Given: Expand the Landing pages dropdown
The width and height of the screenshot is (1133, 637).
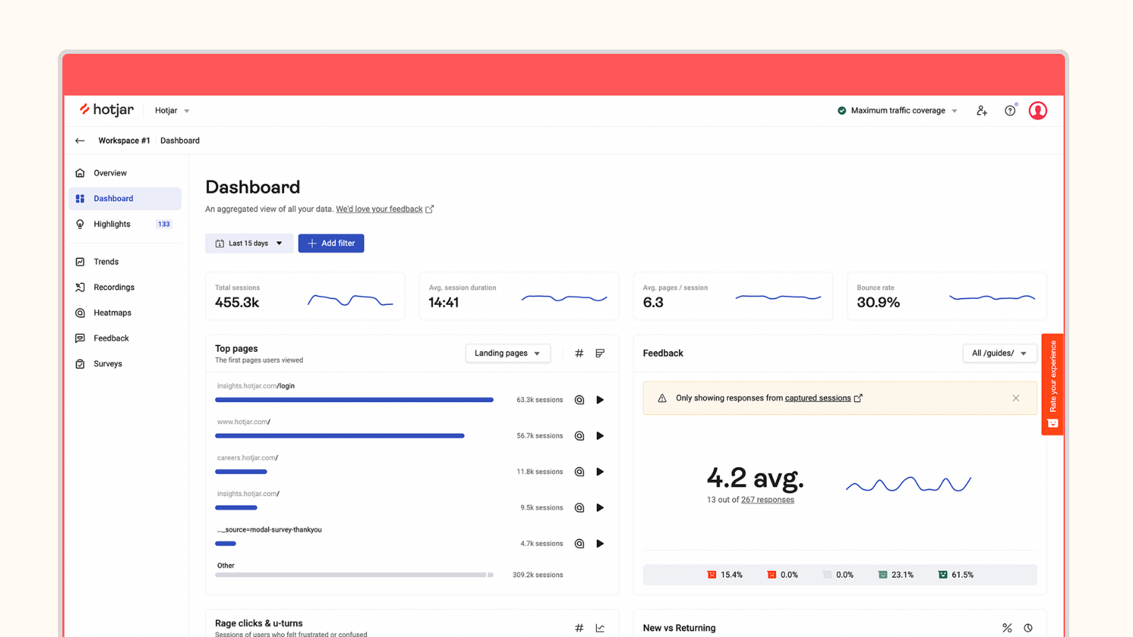Looking at the screenshot, I should (x=508, y=352).
